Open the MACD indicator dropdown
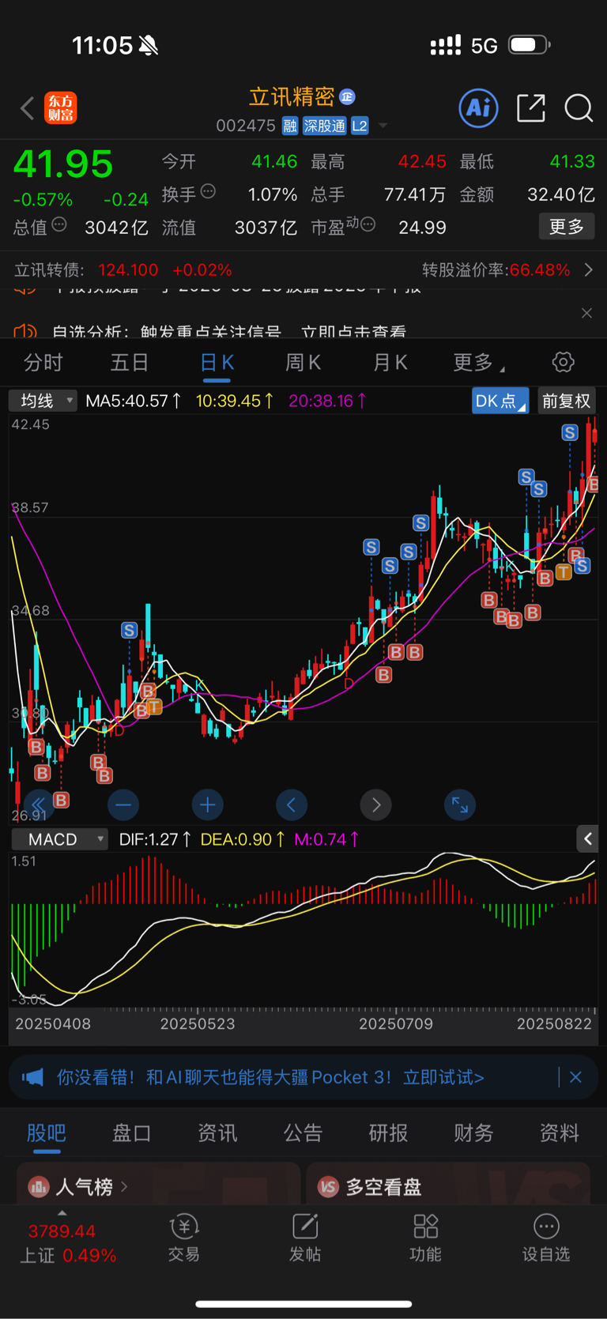 59,839
